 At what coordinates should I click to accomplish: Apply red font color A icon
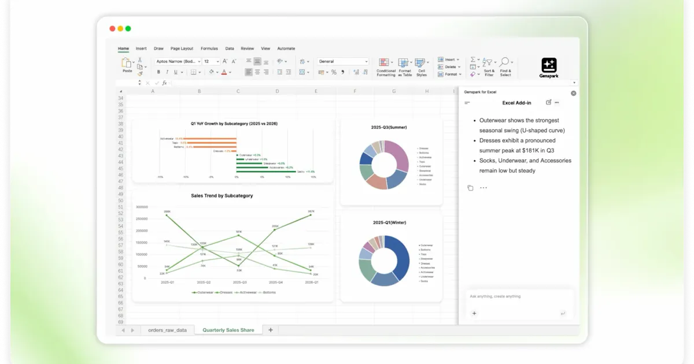click(x=224, y=72)
